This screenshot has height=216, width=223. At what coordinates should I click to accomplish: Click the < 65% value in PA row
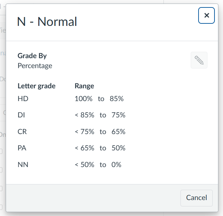tap(84, 148)
